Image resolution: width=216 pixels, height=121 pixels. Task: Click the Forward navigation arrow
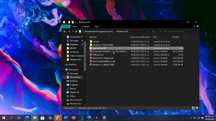click(x=69, y=32)
